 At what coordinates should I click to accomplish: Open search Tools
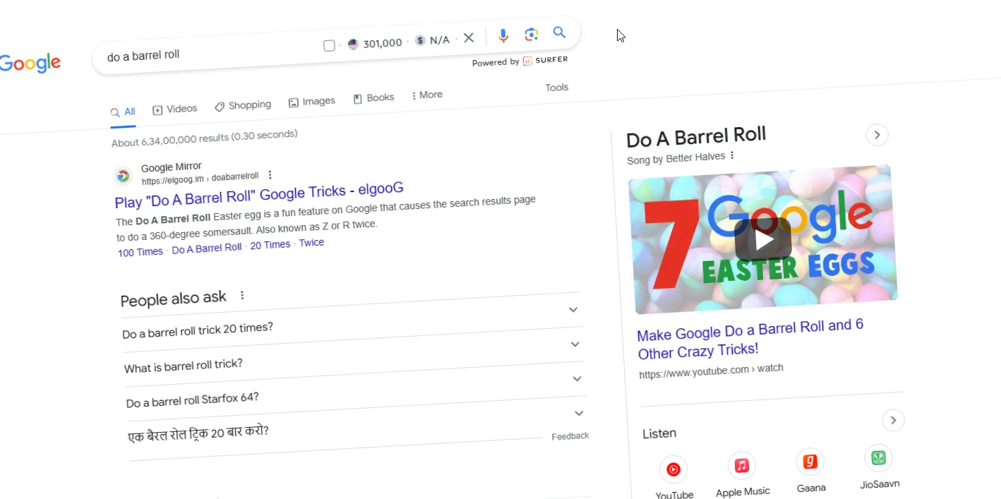557,88
